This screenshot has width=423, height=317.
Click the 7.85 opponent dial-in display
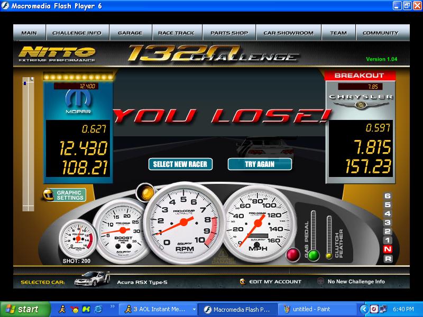360,87
